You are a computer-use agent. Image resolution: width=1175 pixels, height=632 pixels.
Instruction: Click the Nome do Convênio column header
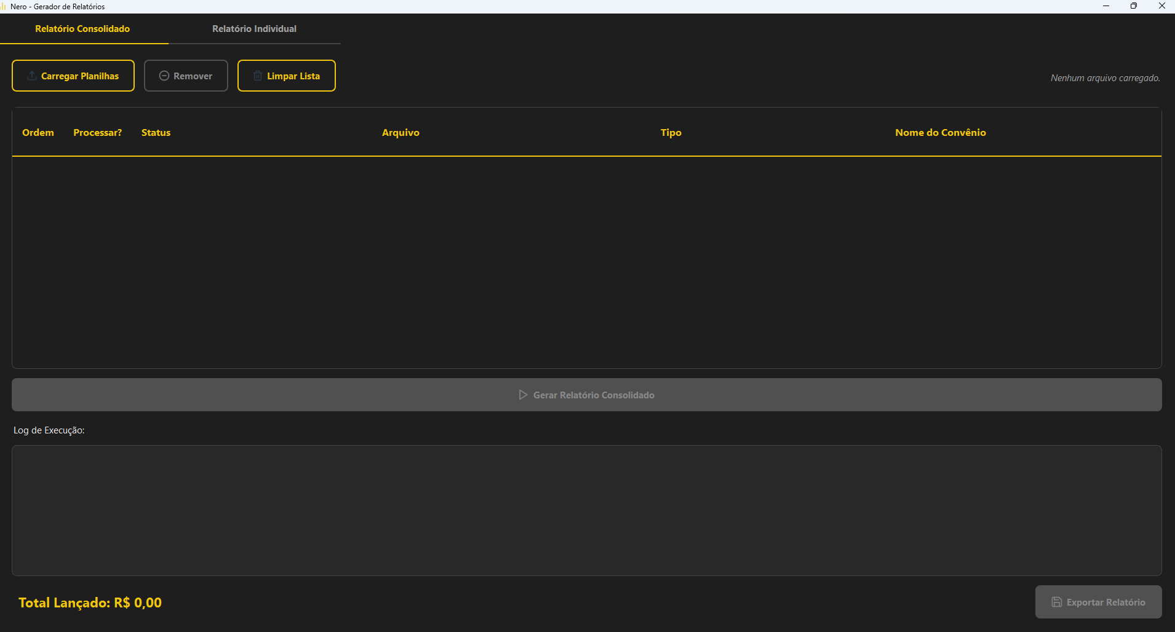(x=940, y=133)
